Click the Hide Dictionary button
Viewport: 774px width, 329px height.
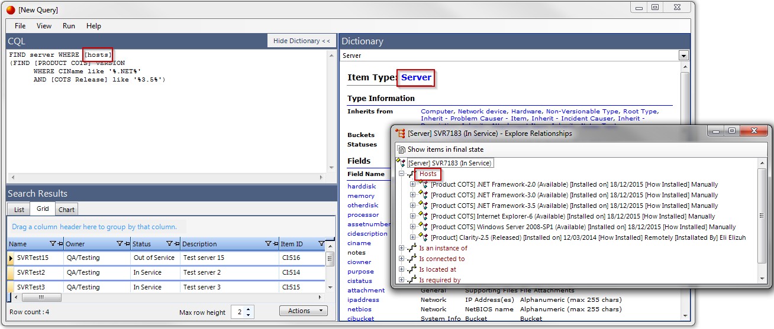302,41
